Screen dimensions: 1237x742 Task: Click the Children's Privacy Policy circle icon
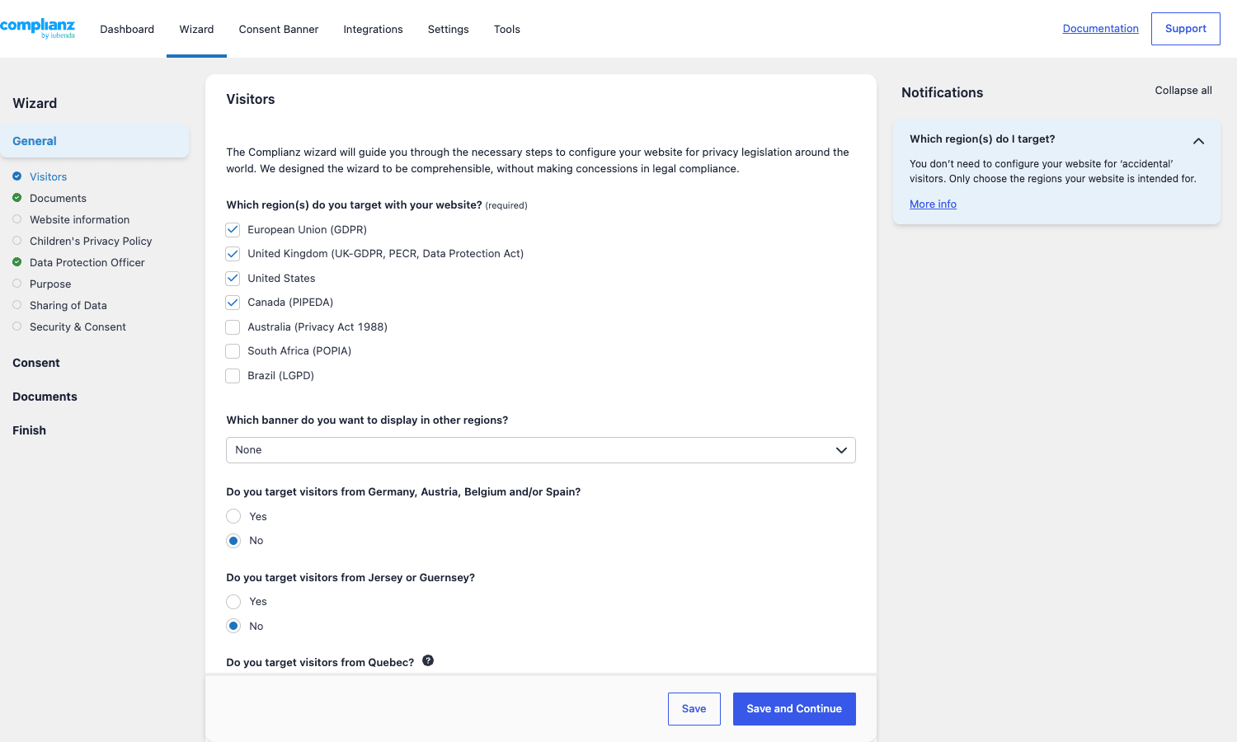[16, 241]
